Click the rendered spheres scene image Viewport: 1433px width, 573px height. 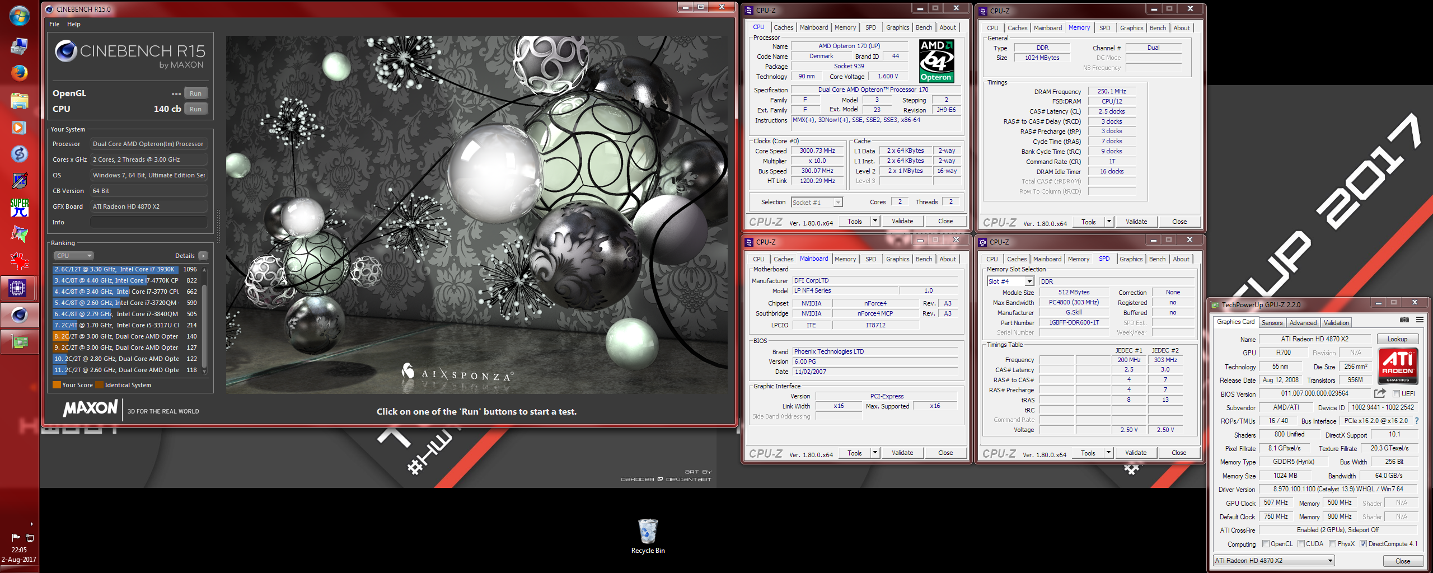[x=476, y=215]
